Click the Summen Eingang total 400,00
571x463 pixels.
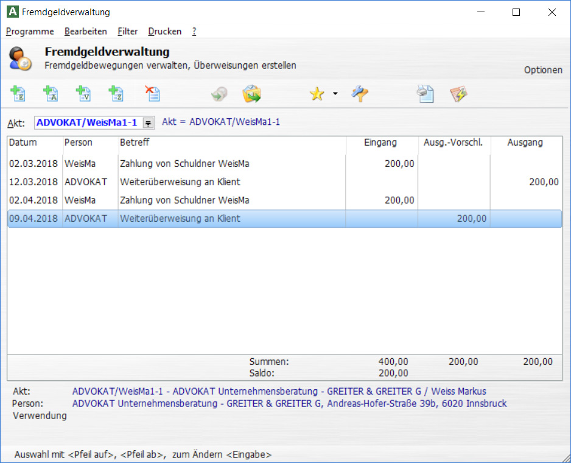coord(393,362)
